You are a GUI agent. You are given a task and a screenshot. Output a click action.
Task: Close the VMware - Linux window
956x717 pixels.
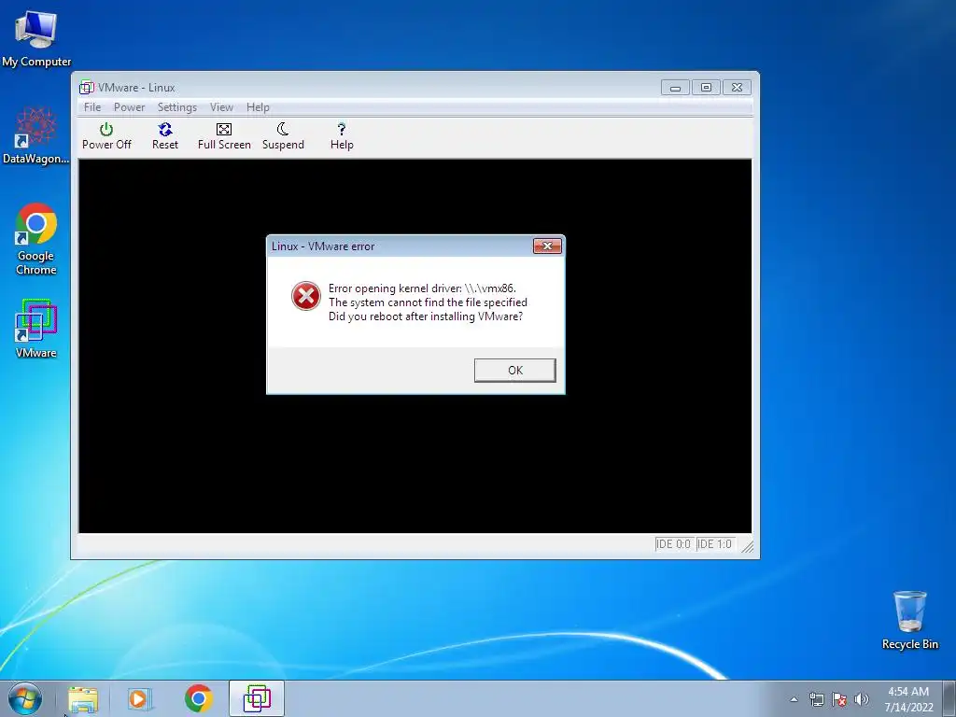pyautogui.click(x=737, y=88)
